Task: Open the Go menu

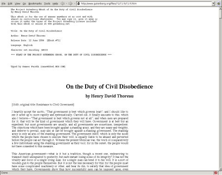Action: pyautogui.click(x=25, y=3)
